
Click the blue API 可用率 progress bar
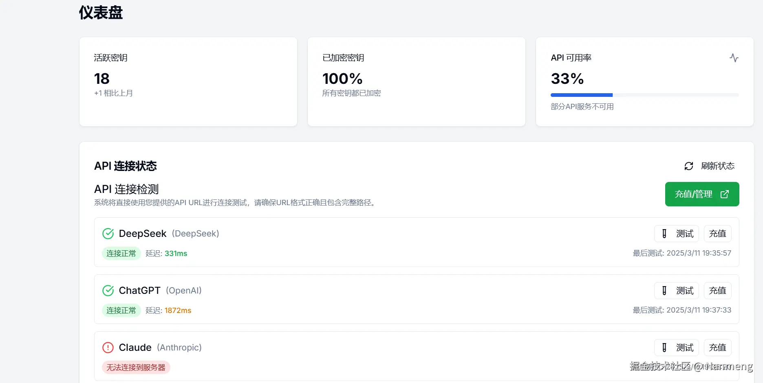click(581, 95)
